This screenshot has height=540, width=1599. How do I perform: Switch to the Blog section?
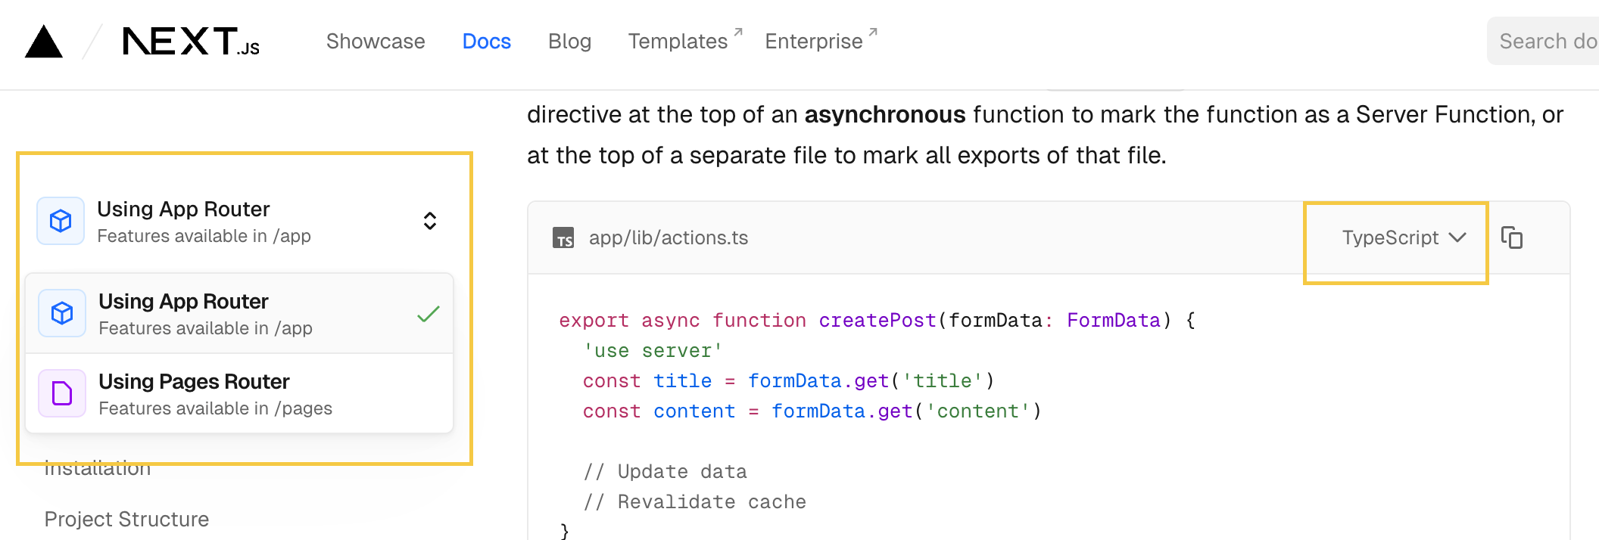pos(569,42)
